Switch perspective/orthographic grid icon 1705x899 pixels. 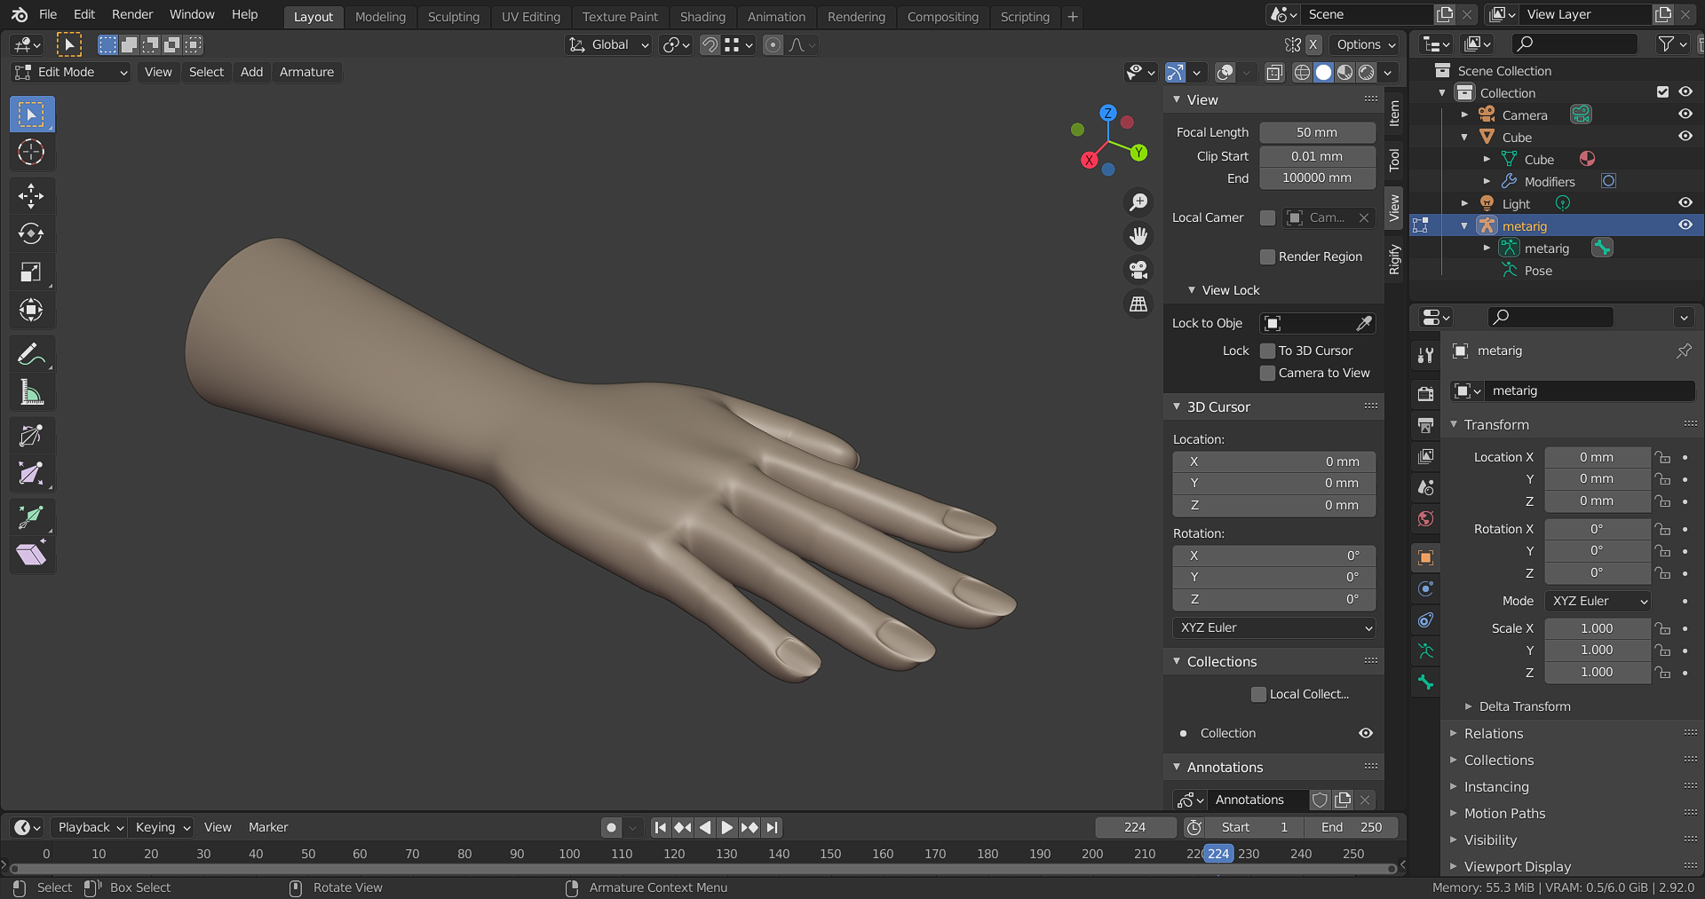tap(1138, 304)
